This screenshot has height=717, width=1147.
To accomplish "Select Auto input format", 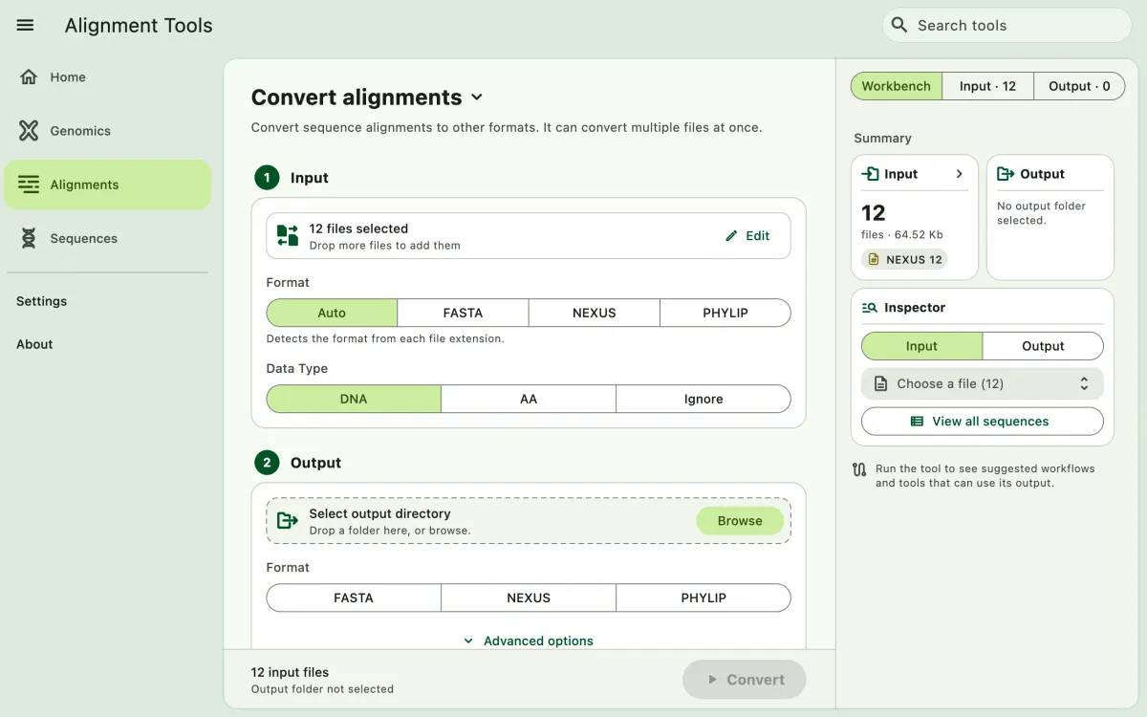I will point(332,313).
